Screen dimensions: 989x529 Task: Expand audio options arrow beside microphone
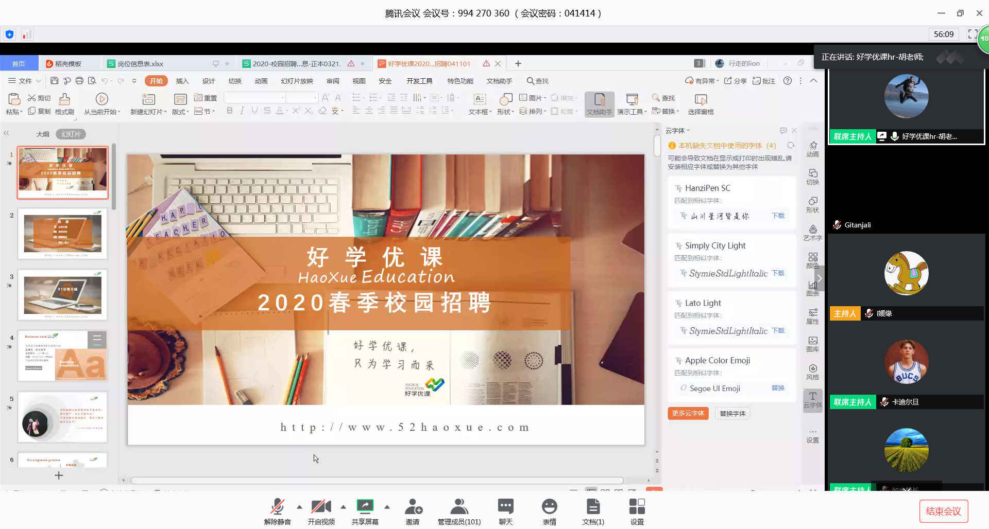click(299, 507)
